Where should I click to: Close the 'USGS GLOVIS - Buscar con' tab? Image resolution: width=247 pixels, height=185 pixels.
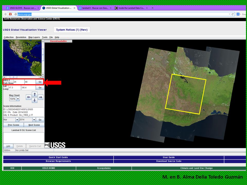(38, 8)
